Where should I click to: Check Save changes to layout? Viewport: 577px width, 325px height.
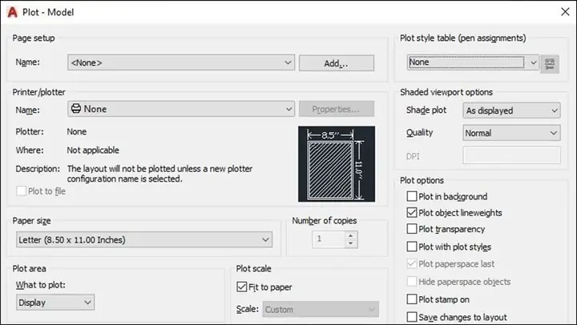point(412,316)
